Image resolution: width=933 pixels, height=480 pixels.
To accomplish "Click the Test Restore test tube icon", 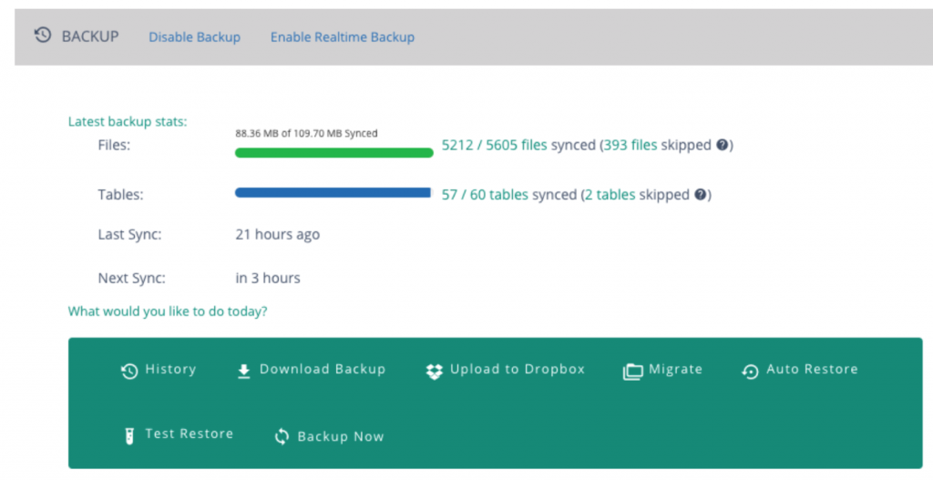I will (129, 436).
